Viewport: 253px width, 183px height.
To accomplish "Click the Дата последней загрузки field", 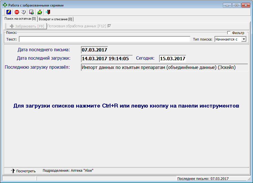I will coord(107,59).
